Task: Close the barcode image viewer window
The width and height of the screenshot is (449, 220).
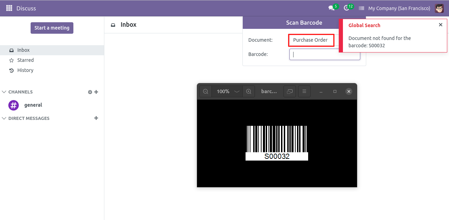Action: (349, 91)
